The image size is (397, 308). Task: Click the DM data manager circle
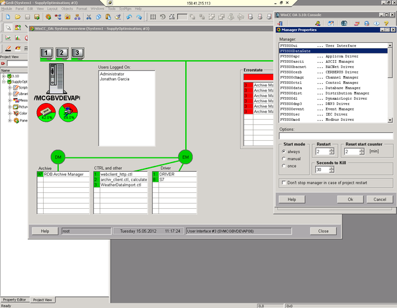tap(58, 157)
